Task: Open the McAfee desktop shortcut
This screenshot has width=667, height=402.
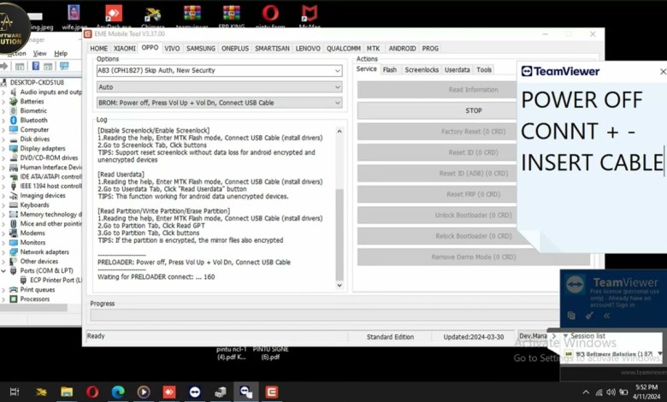Action: pyautogui.click(x=310, y=16)
